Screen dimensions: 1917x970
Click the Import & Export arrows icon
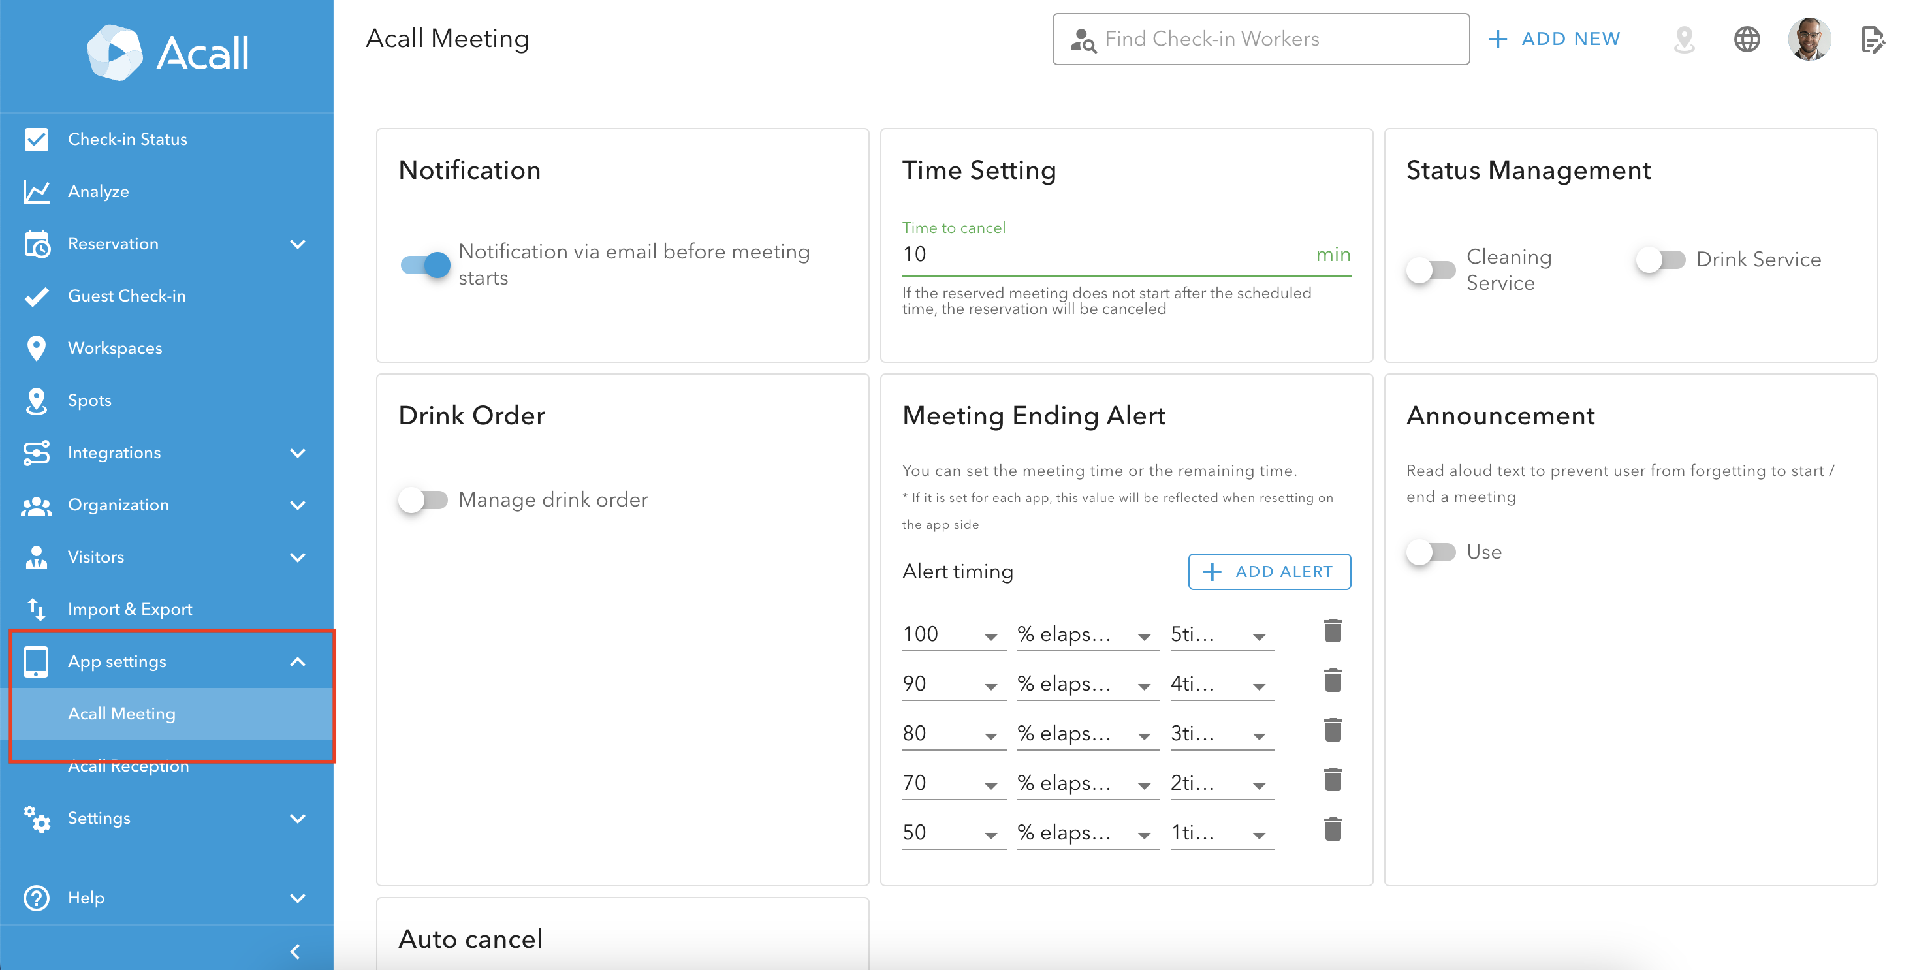(36, 609)
